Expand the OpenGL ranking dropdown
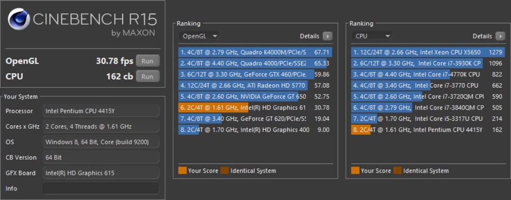 pos(199,36)
